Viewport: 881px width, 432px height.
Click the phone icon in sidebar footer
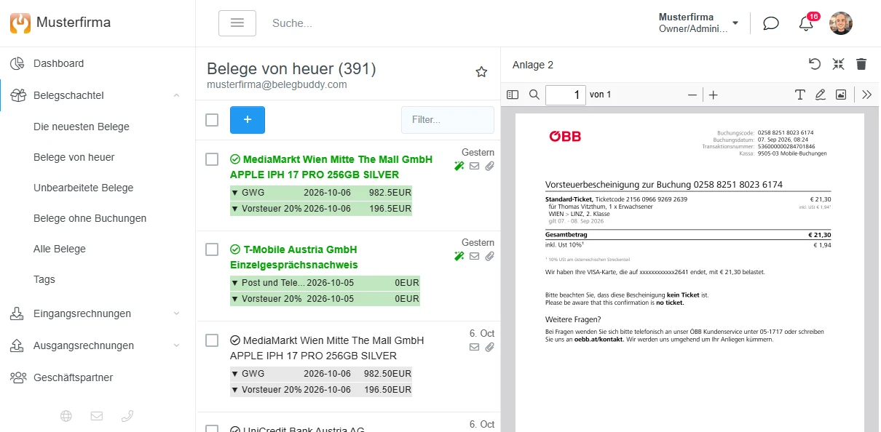[x=127, y=416]
